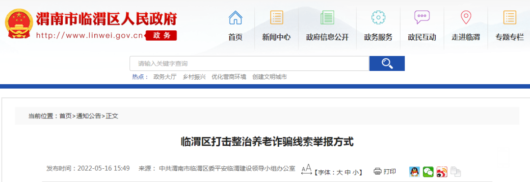Viewport: 530px width, 182px height.
Task: Go to the 政务服务 menu label
Action: [378, 37]
